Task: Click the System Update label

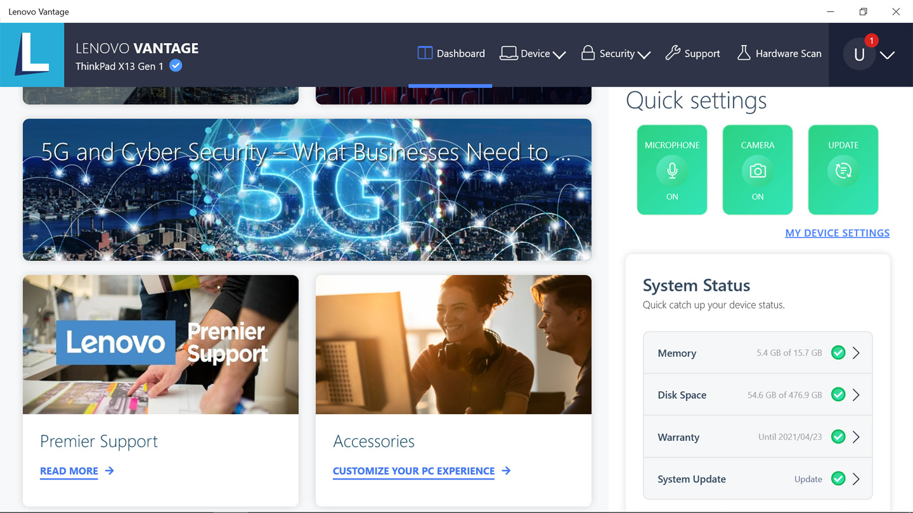Action: click(x=692, y=479)
